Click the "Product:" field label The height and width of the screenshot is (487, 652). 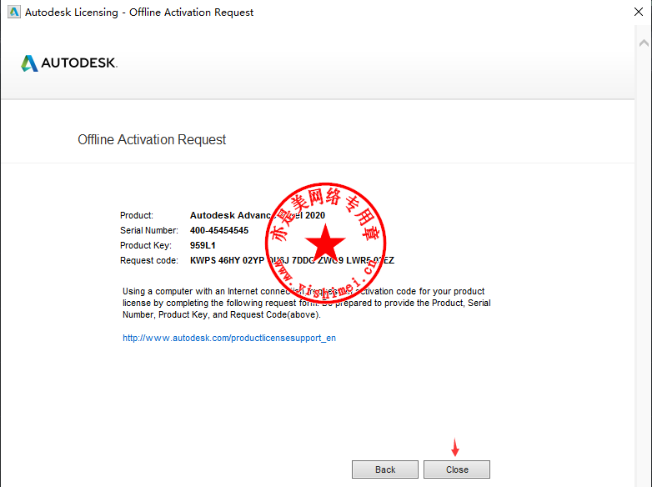[x=137, y=216]
